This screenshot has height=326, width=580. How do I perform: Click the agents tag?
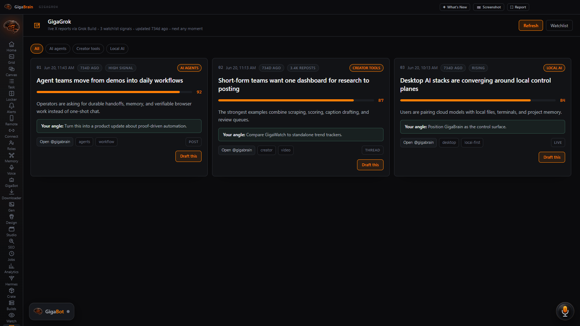84,142
